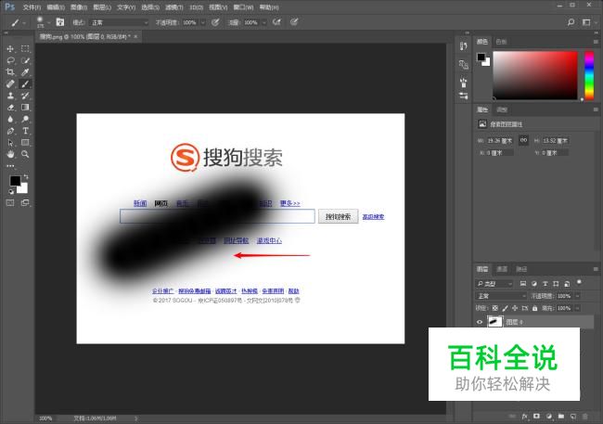Toggle layer filtering switch on or off
This screenshot has height=424, width=603.
tap(579, 282)
